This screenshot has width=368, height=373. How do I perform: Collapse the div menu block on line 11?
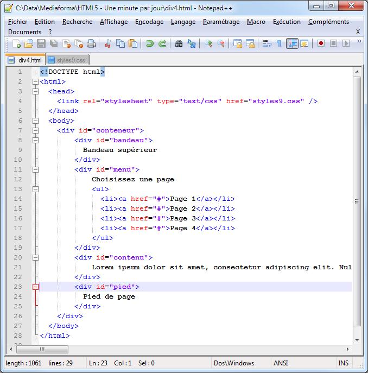pos(35,170)
